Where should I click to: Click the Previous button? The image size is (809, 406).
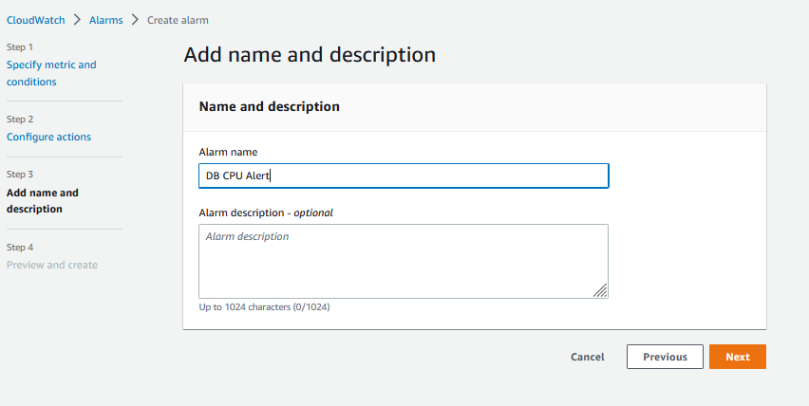(665, 357)
